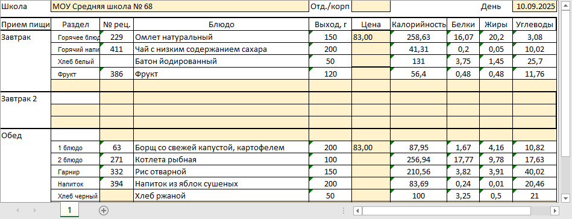The height and width of the screenshot is (219, 572).
Task: Select sheet tab 1
Action: click(x=69, y=210)
